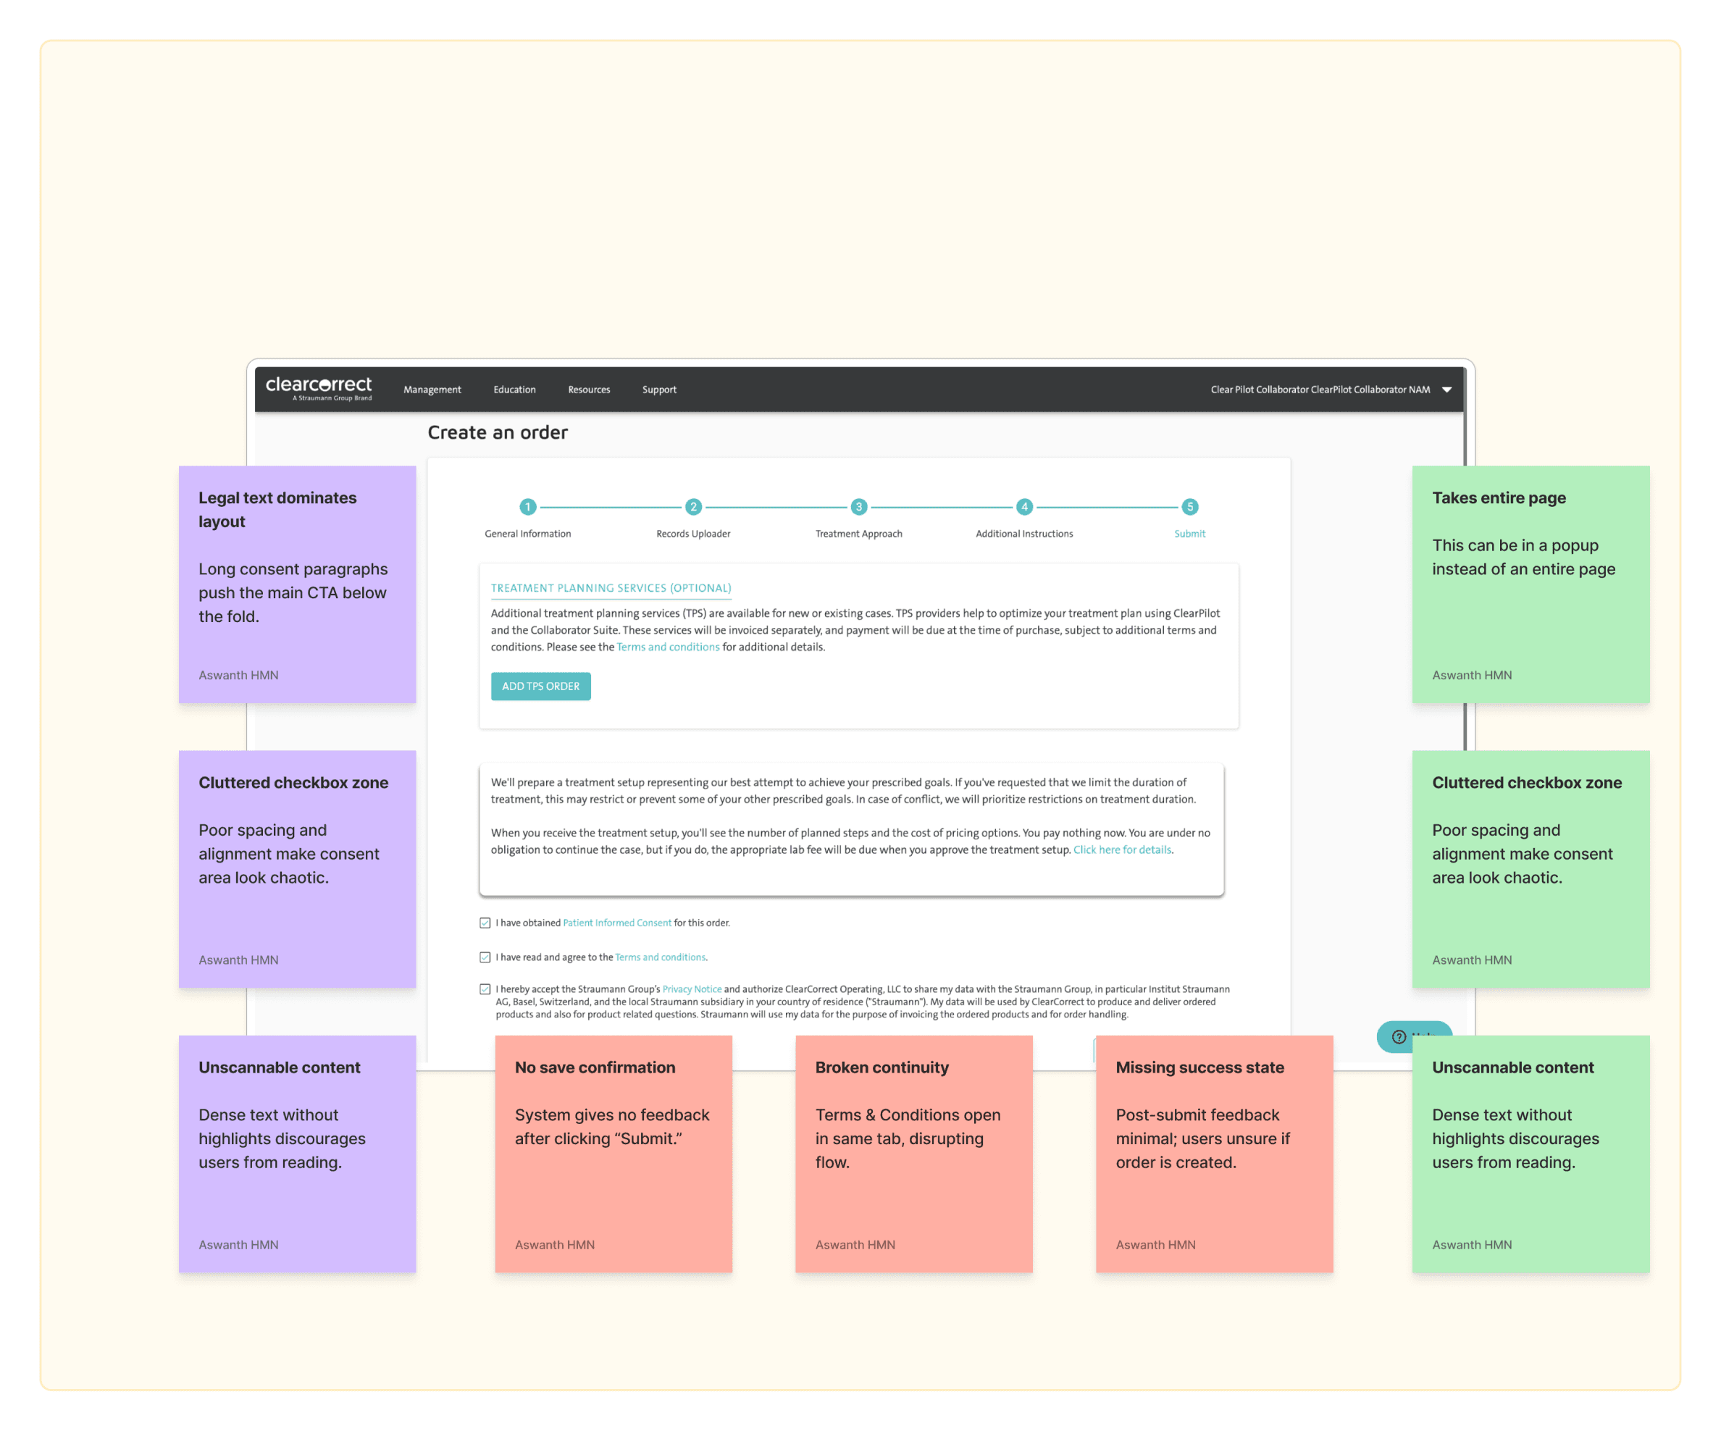
Task: Uncheck the Terms and conditions agreement checkbox
Action: (x=485, y=957)
